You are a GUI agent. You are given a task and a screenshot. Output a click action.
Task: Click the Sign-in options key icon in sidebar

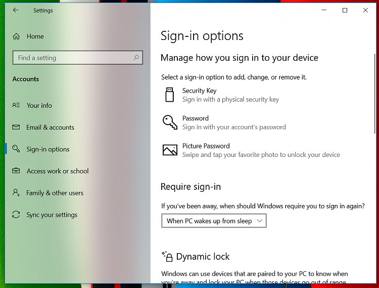pos(16,149)
